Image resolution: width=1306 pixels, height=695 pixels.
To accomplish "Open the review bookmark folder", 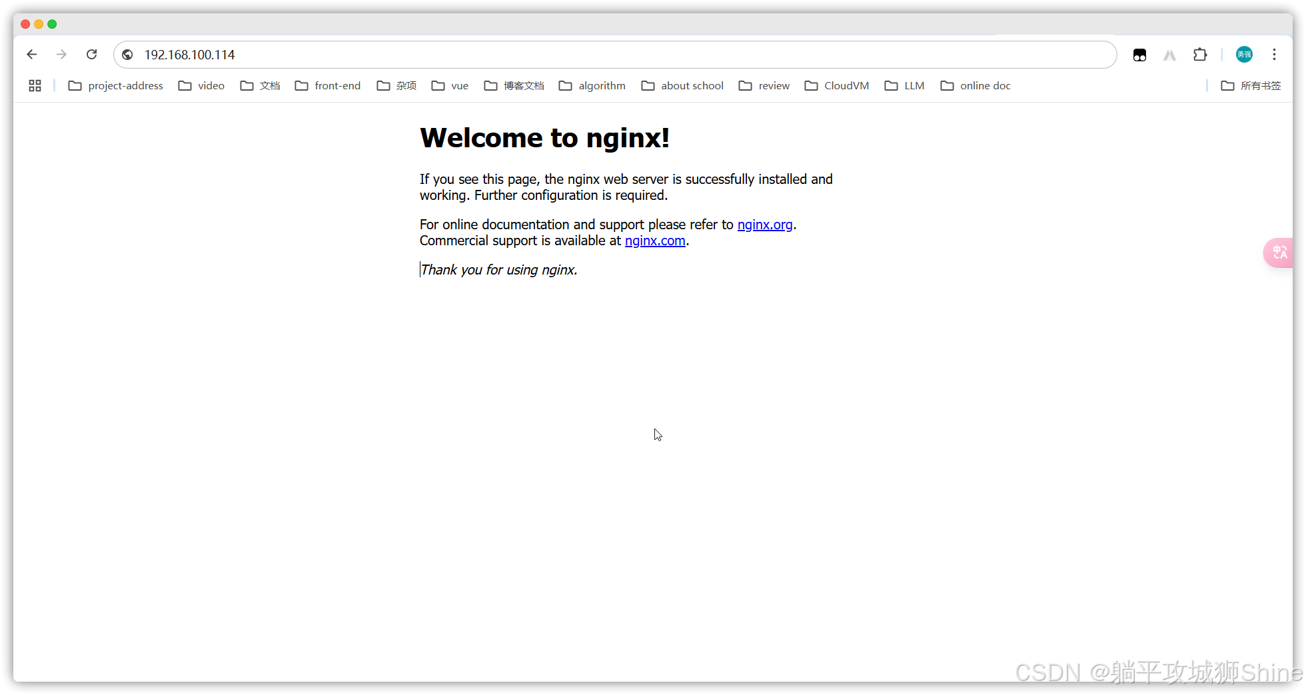I will point(764,85).
